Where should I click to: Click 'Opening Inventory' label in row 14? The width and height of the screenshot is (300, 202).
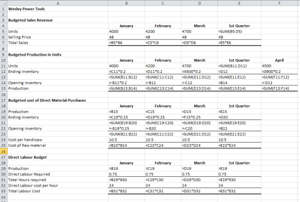pyautogui.click(x=25, y=83)
